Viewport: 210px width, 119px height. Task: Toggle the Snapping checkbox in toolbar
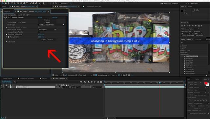(x=60, y=4)
